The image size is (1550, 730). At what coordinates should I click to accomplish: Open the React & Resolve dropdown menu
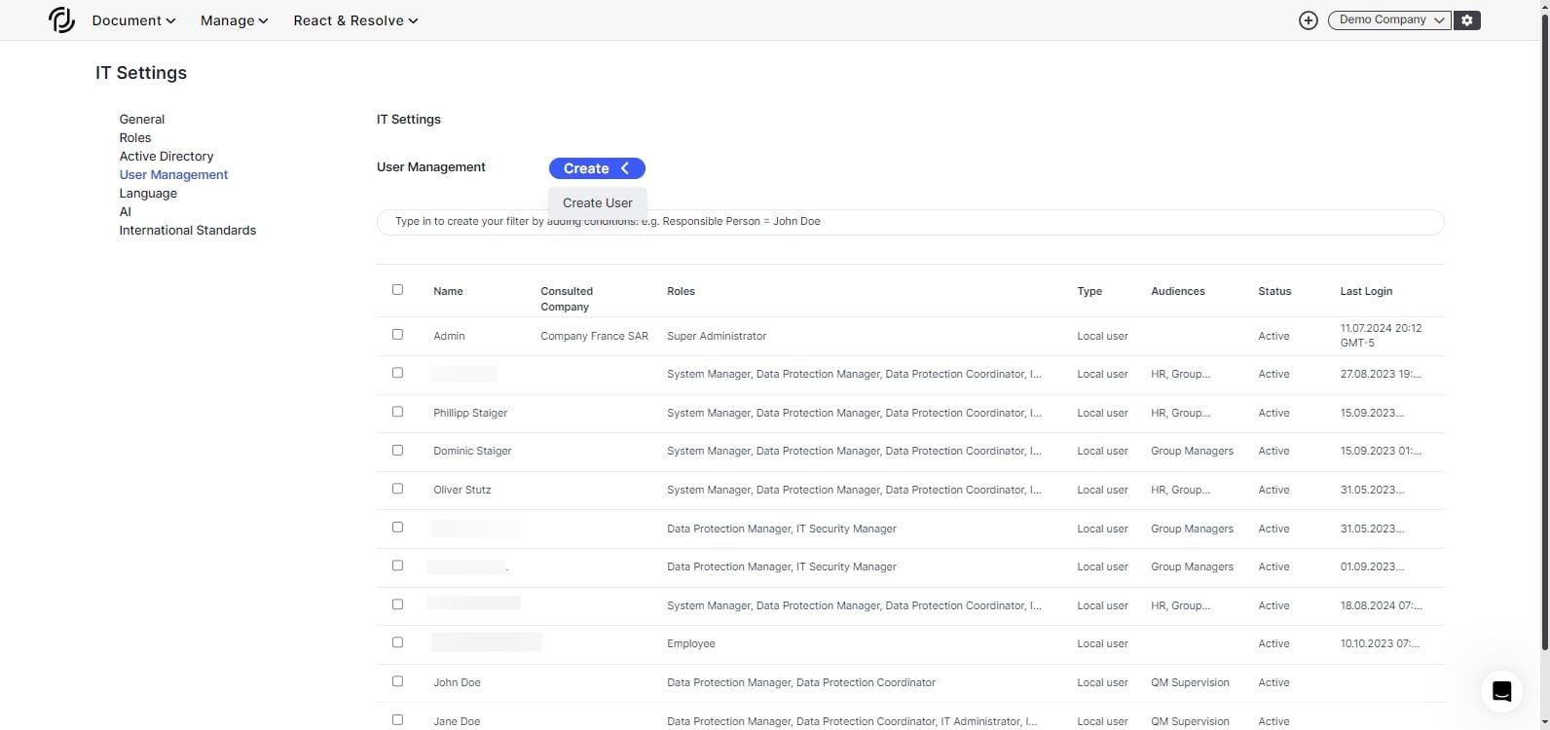355,20
